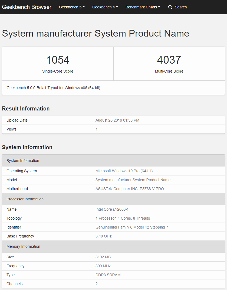Click the System Information table header row
Image resolution: width=227 pixels, height=290 pixels.
point(114,161)
